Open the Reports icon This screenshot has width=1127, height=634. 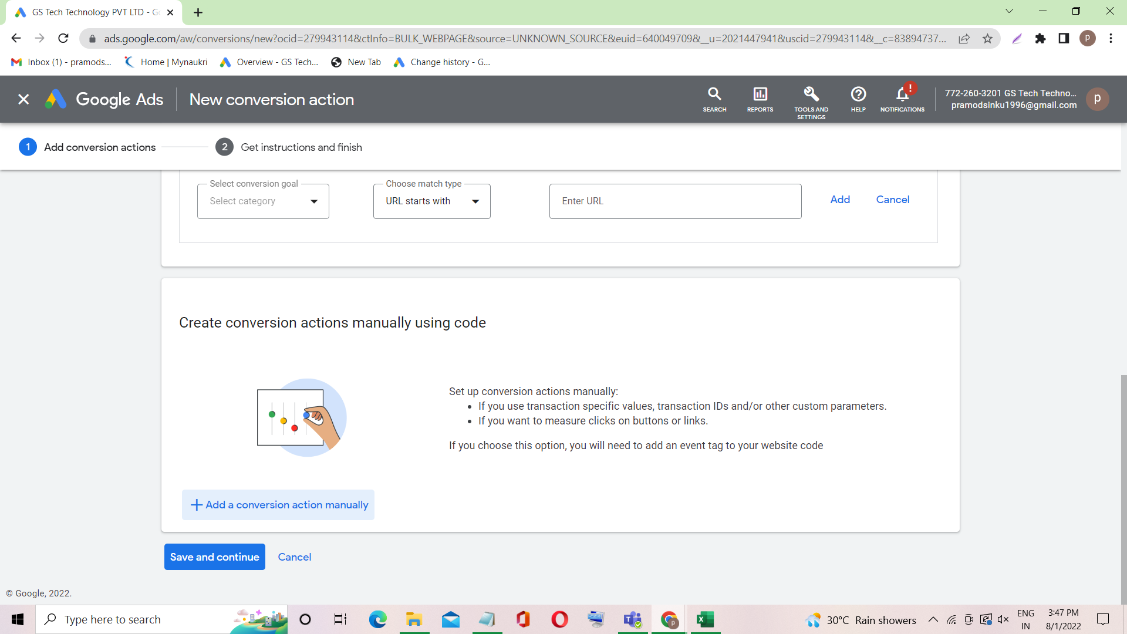[x=760, y=99]
